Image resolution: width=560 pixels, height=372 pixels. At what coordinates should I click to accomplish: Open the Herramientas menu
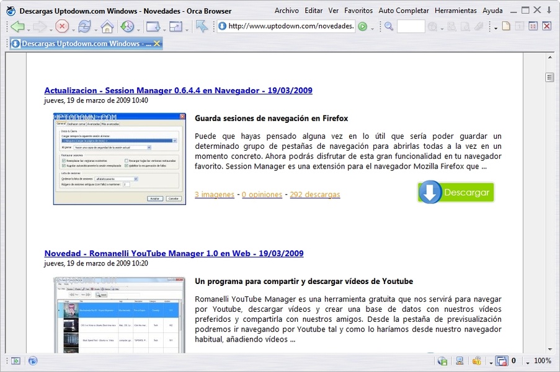pyautogui.click(x=455, y=11)
